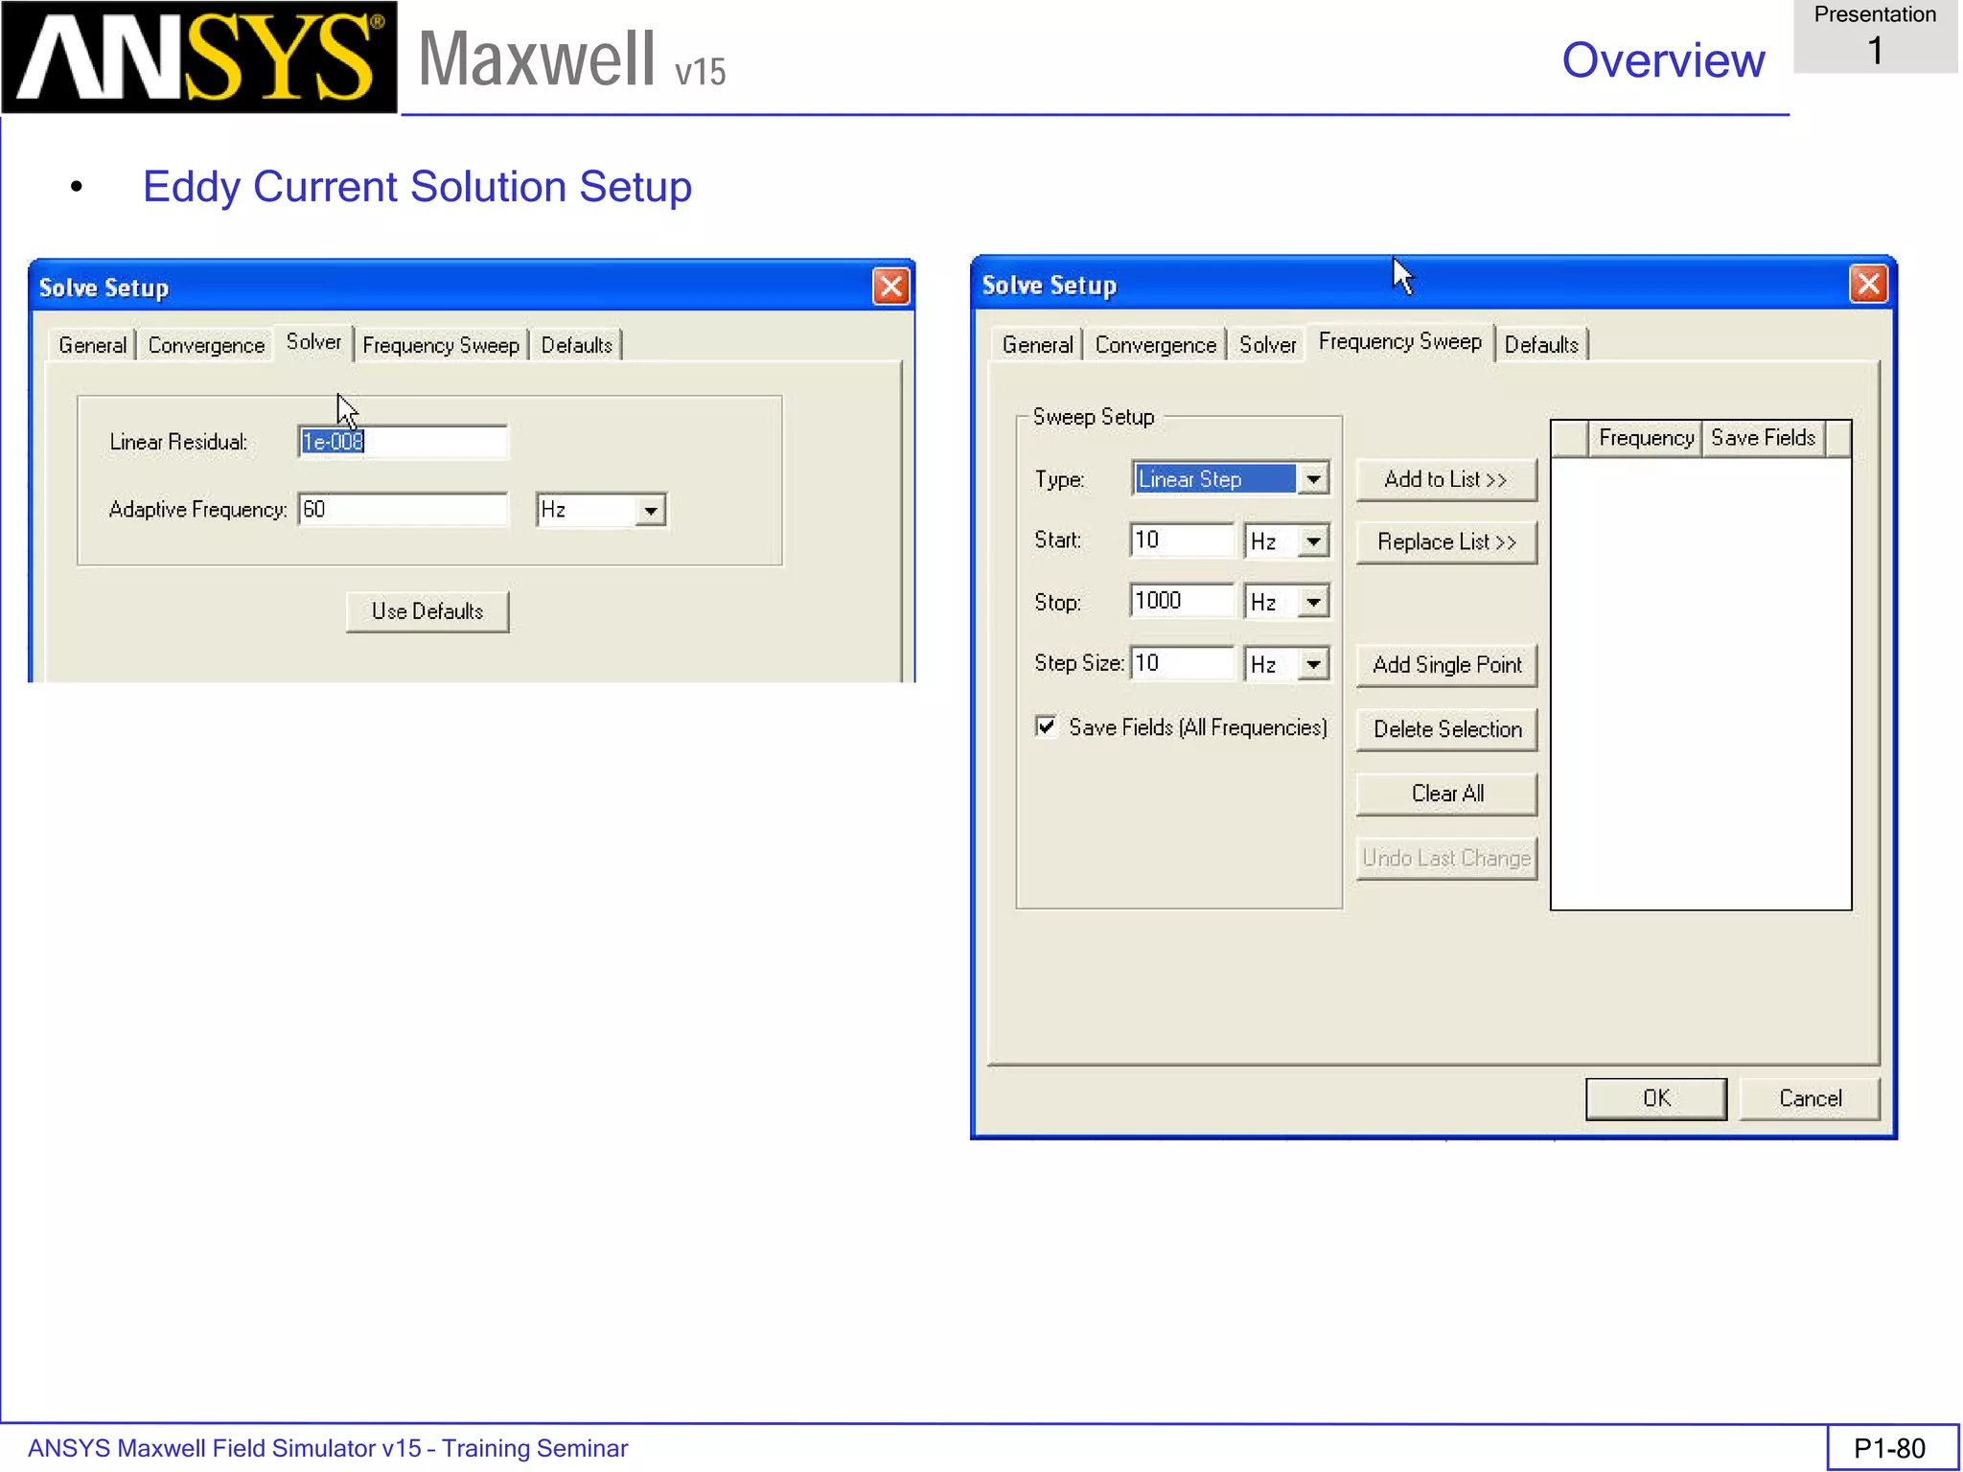Select Frequency Sweep tab in right dialog

coord(1399,342)
